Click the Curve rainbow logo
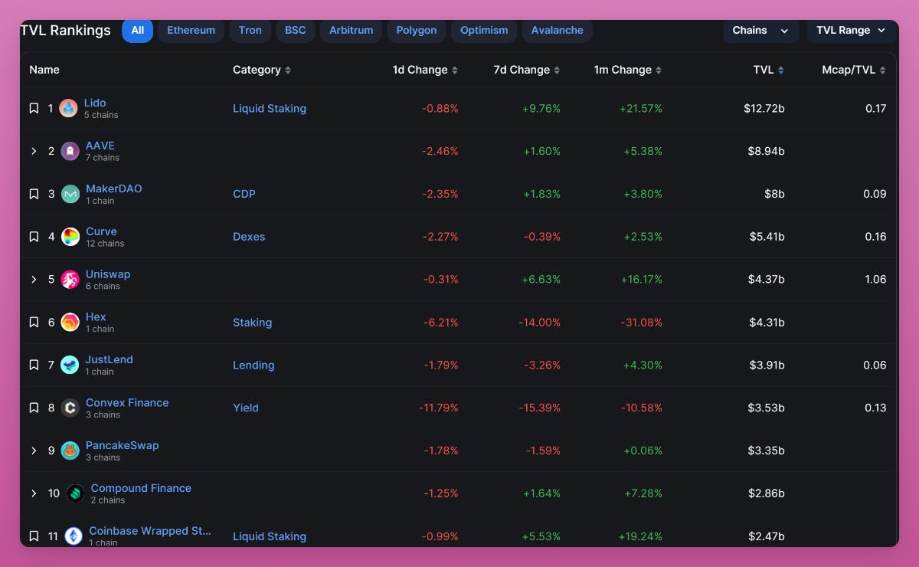 tap(70, 237)
